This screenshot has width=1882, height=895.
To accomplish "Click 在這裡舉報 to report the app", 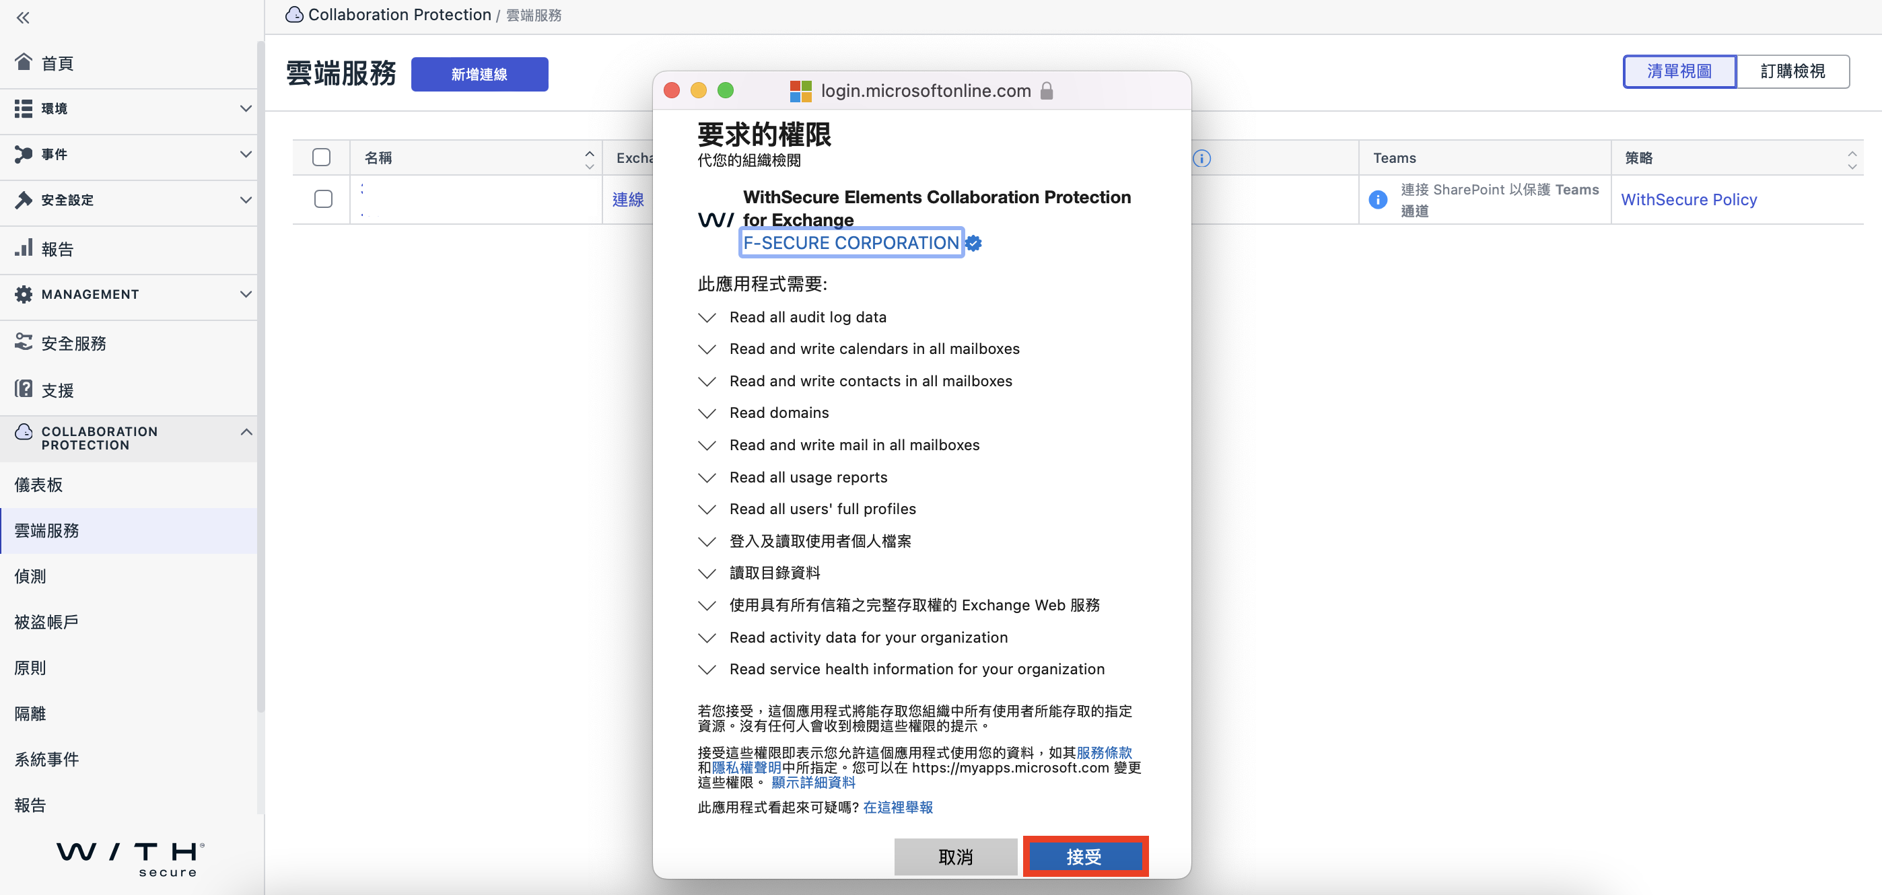I will click(x=898, y=808).
